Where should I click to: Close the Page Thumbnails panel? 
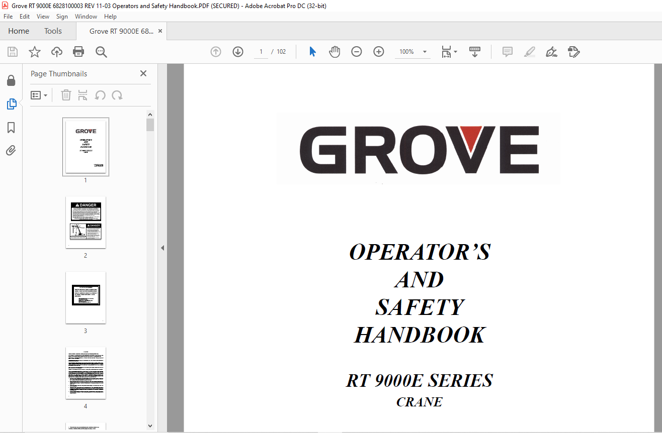143,73
